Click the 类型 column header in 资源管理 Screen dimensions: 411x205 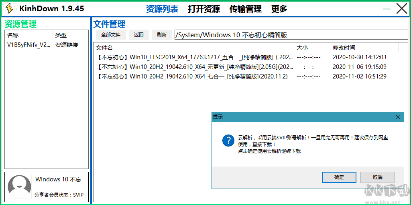coord(69,35)
